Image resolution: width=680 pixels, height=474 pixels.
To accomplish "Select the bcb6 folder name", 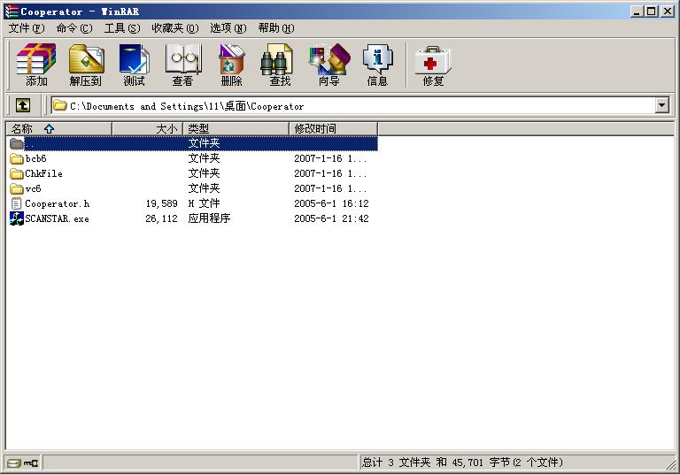I will click(35, 158).
